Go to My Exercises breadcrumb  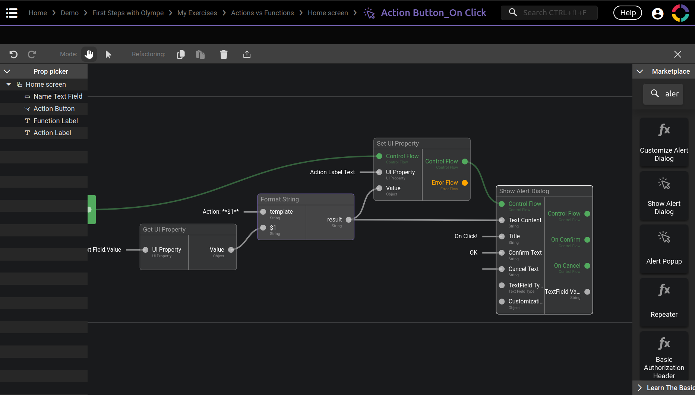197,13
